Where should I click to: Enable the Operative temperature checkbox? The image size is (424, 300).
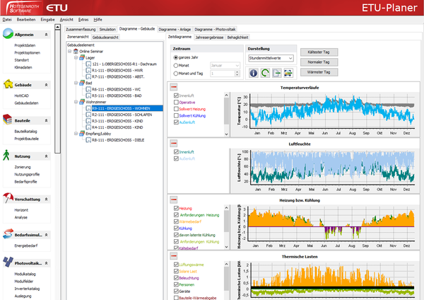click(176, 102)
